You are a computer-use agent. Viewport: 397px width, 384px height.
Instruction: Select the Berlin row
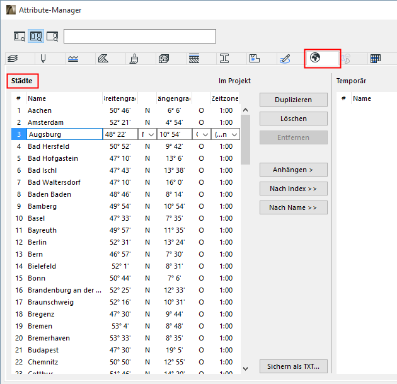coord(125,242)
